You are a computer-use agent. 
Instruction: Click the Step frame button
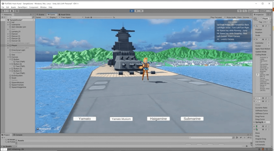point(141,11)
